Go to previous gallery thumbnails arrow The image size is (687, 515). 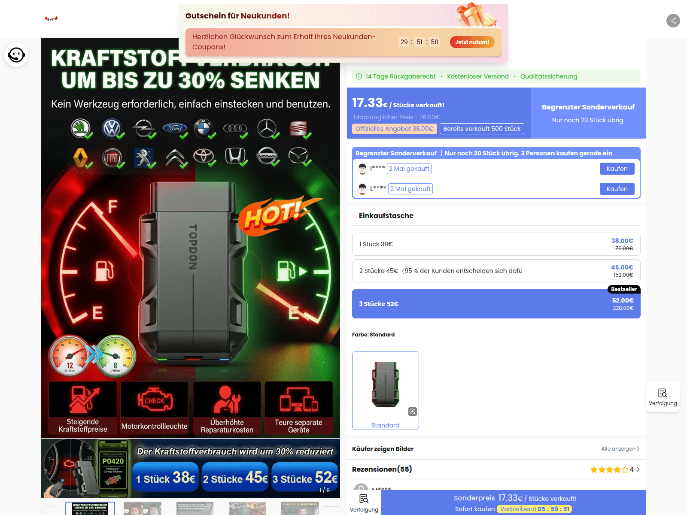tap(50, 511)
